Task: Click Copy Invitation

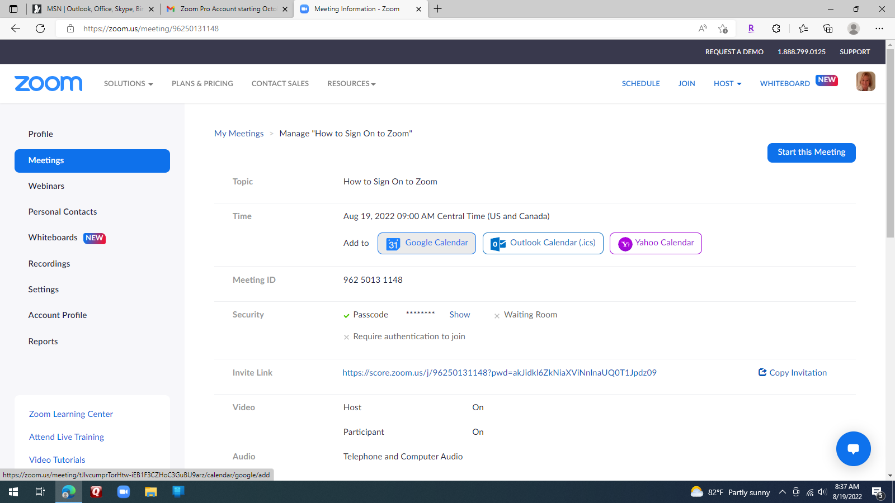Action: [x=793, y=373]
